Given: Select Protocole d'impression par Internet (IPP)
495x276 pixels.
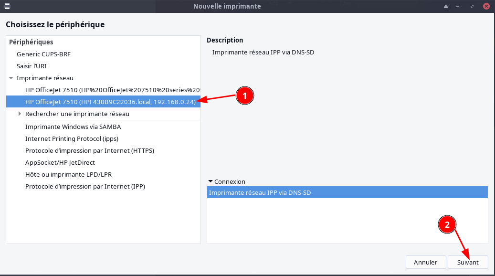Looking at the screenshot, I should tap(85, 186).
